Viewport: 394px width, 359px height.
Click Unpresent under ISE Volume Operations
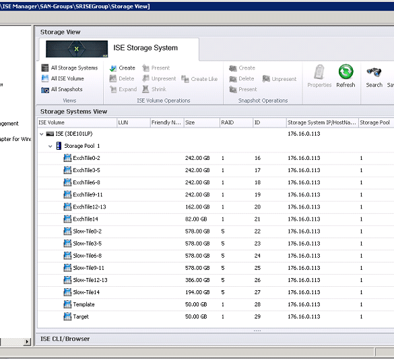click(x=159, y=78)
